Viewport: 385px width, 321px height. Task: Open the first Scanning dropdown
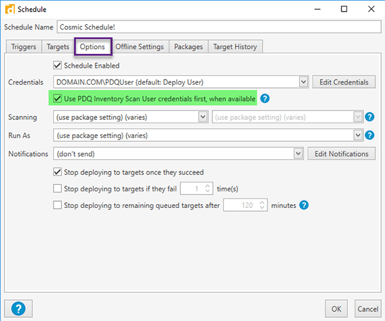pyautogui.click(x=203, y=117)
